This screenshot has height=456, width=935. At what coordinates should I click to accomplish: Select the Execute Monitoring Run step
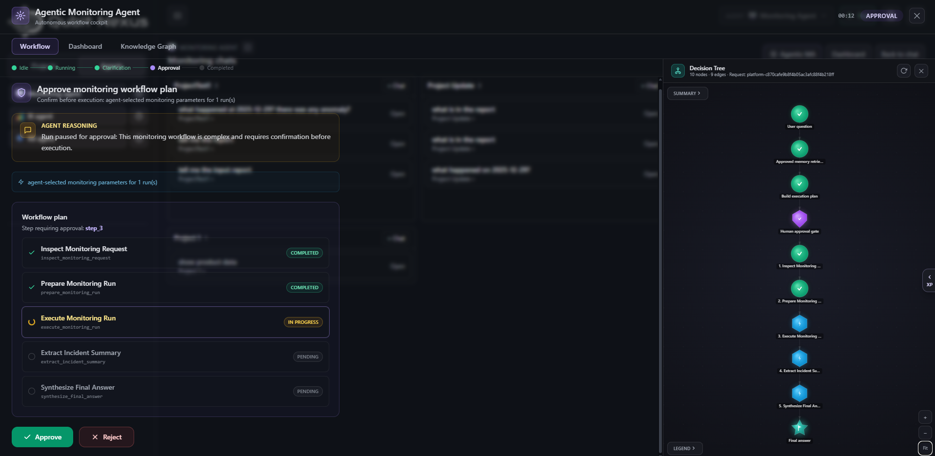click(176, 322)
